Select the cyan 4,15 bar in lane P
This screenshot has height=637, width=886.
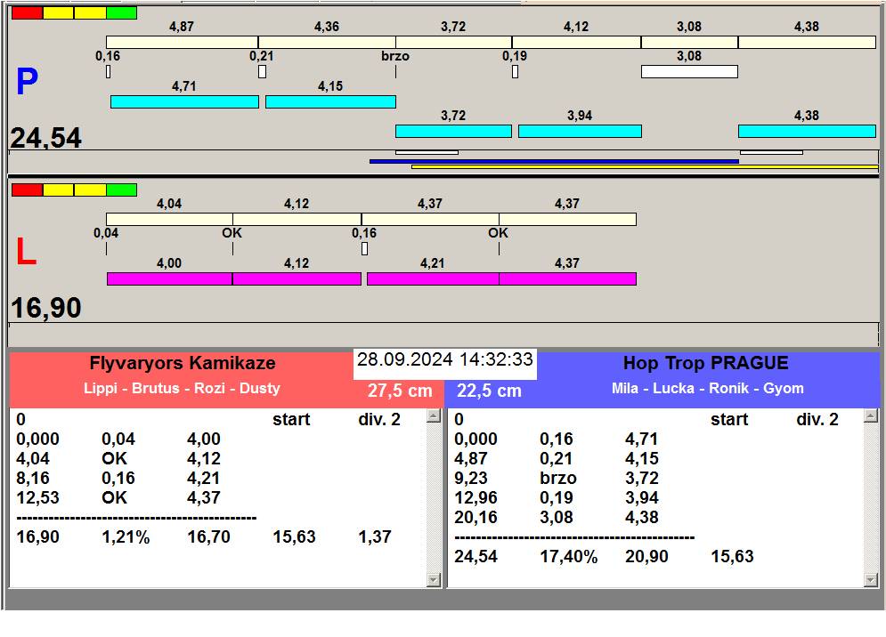(330, 101)
